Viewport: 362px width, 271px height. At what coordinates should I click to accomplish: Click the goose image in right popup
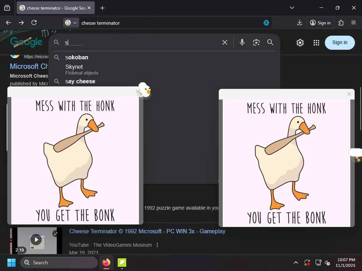click(x=286, y=163)
